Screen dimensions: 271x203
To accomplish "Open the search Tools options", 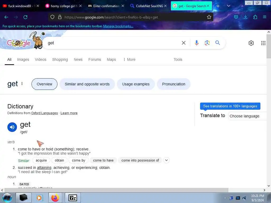I will (x=178, y=59).
